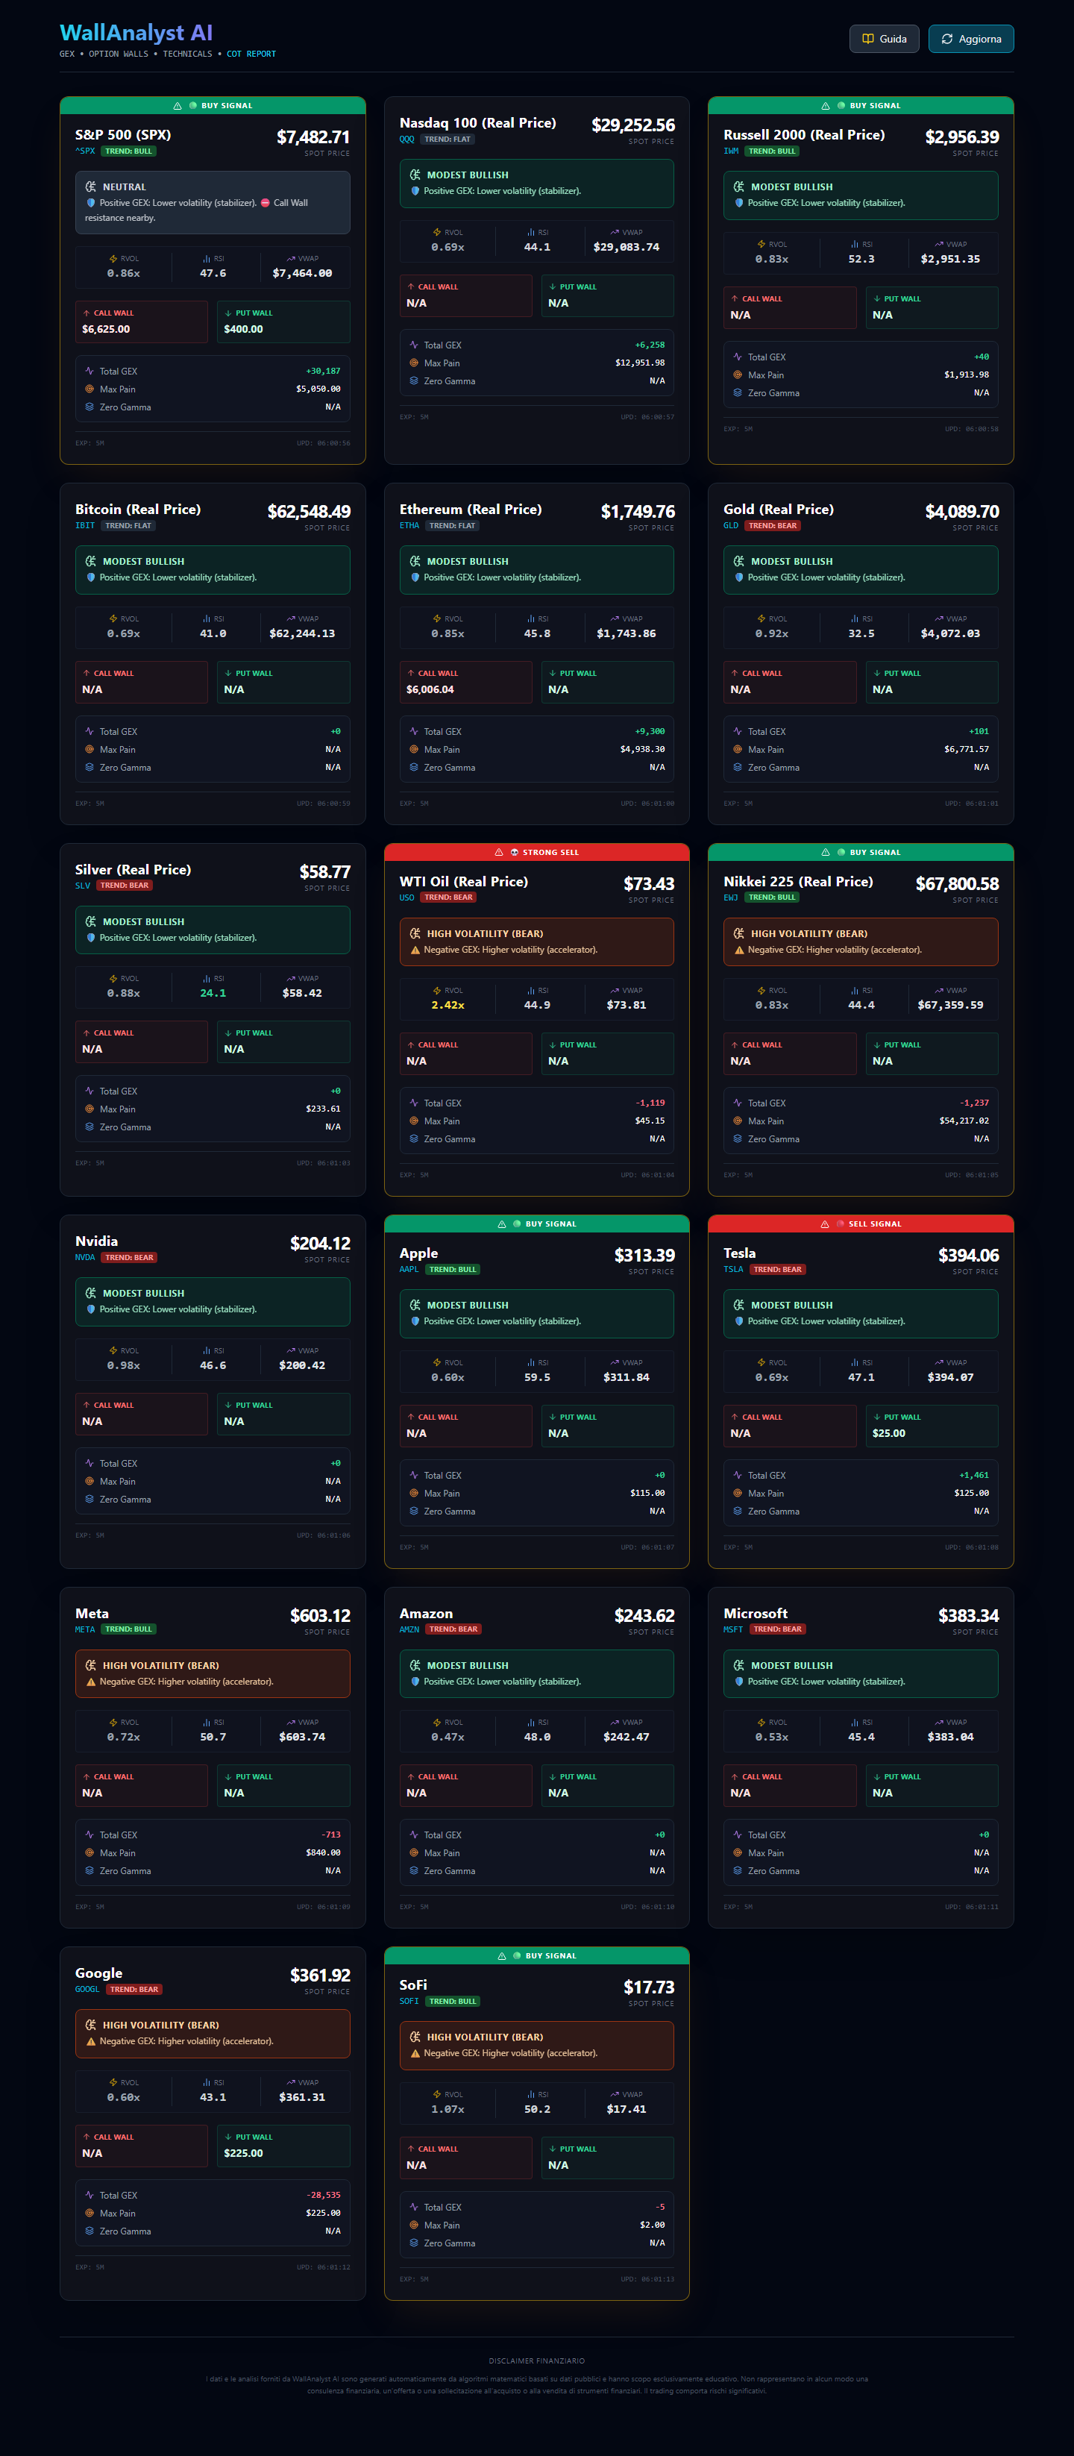Click the RVOL lightning icon in WTI Oil card
1074x2456 pixels.
tap(436, 991)
